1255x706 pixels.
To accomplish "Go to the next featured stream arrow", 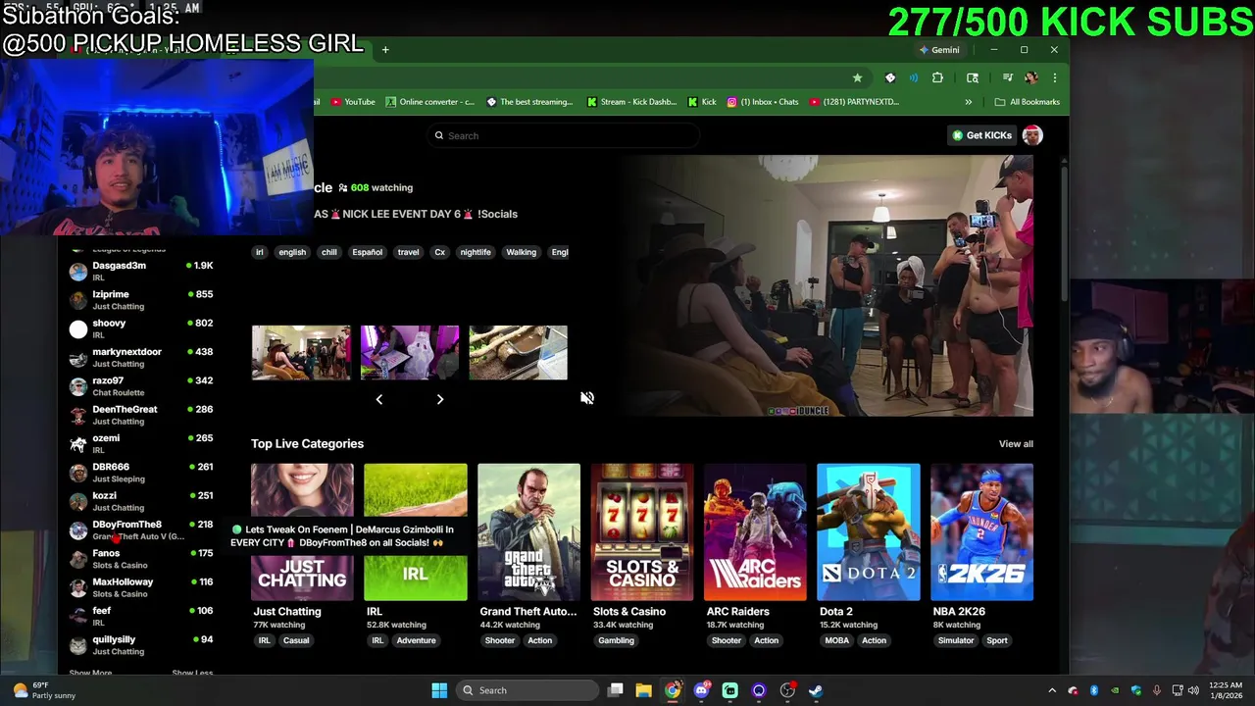I will (x=440, y=399).
